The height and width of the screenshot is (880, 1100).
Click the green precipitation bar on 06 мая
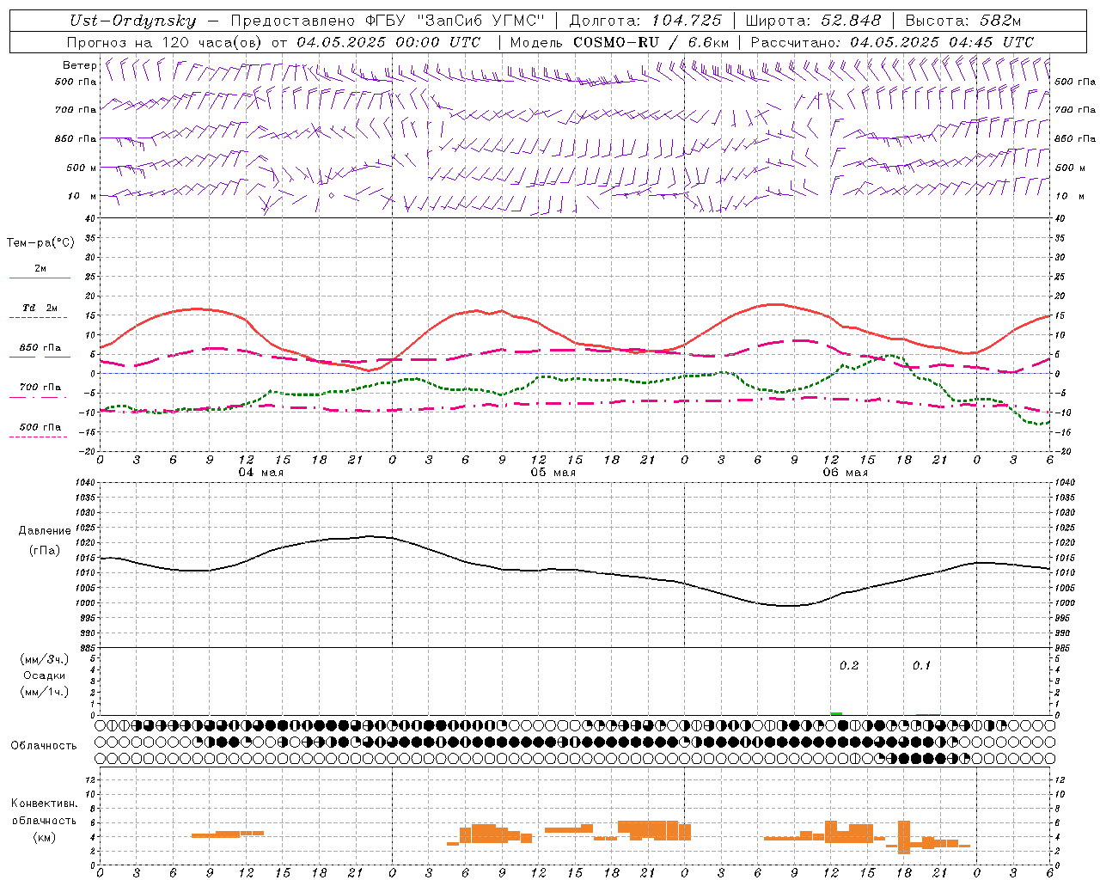[836, 713]
